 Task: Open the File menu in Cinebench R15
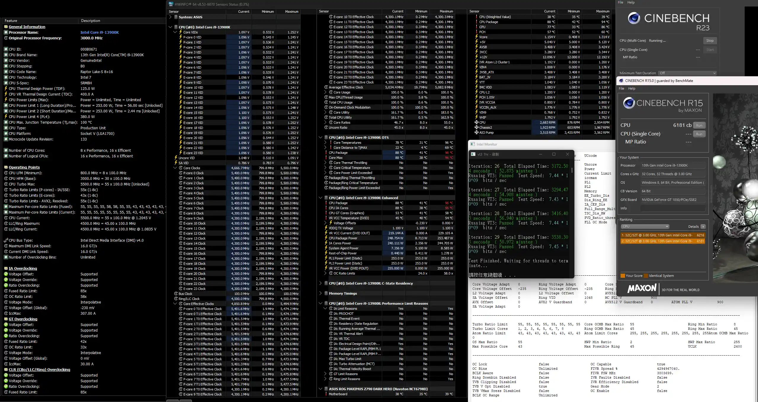click(621, 88)
